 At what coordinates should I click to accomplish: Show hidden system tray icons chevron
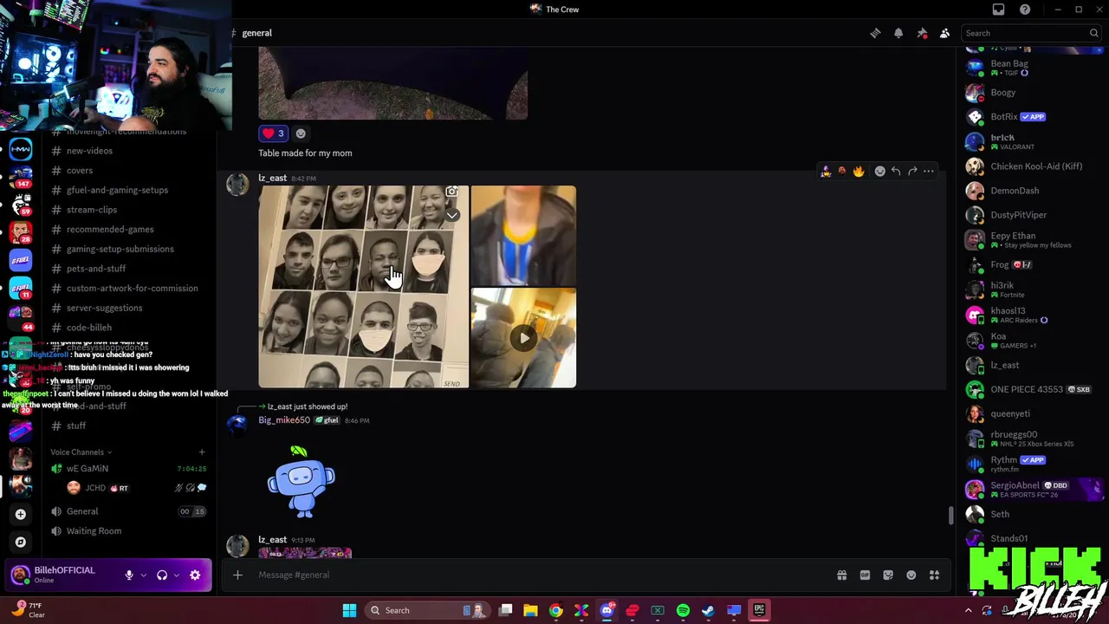(x=968, y=610)
